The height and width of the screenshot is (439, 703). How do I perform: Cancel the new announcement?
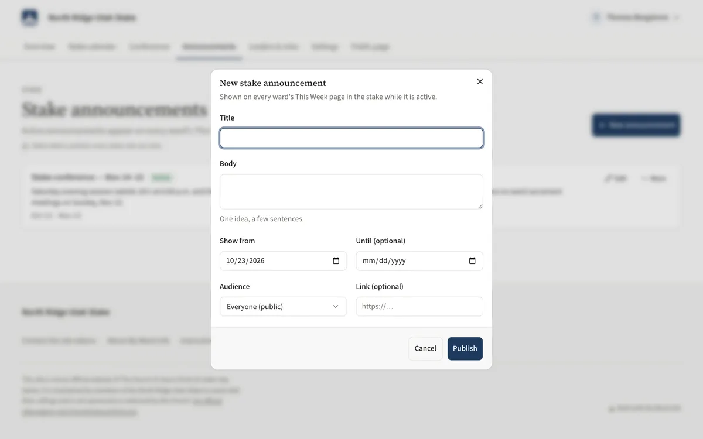(x=425, y=349)
